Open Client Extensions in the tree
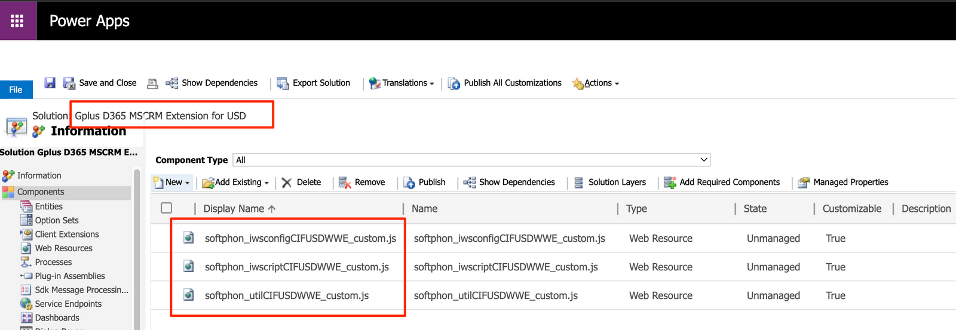 coord(67,235)
